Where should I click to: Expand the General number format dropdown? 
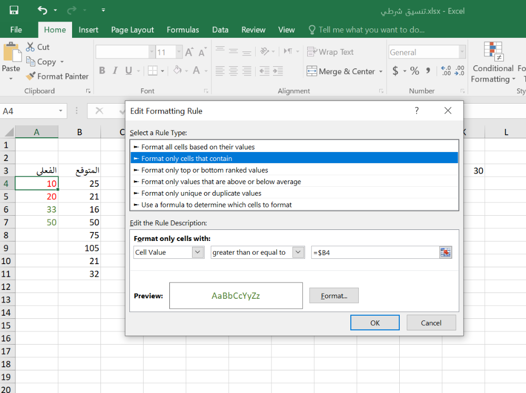pyautogui.click(x=462, y=52)
